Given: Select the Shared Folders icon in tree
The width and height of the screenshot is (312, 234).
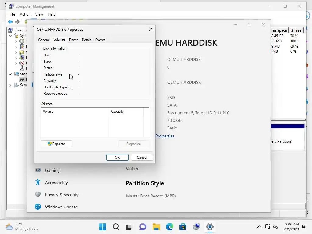Looking at the screenshot, I should click(22, 52).
